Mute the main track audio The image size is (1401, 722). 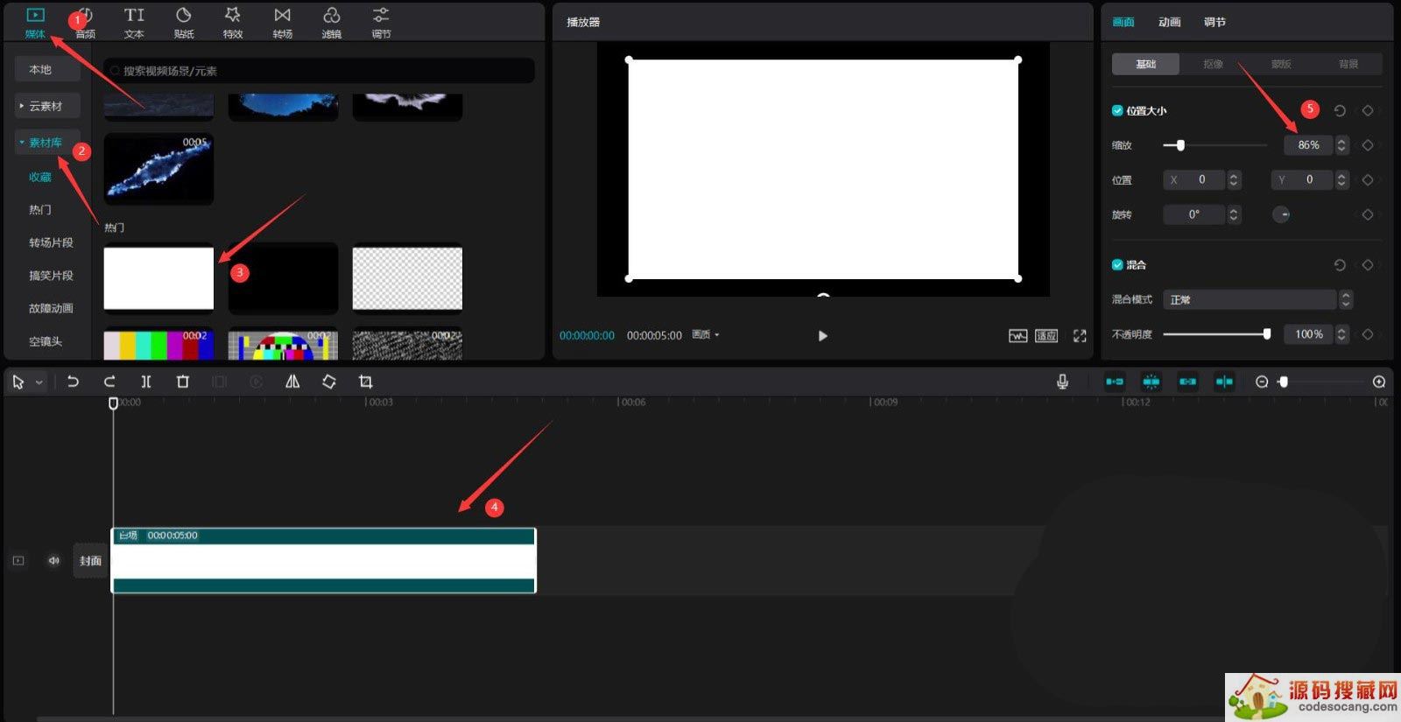[x=54, y=560]
